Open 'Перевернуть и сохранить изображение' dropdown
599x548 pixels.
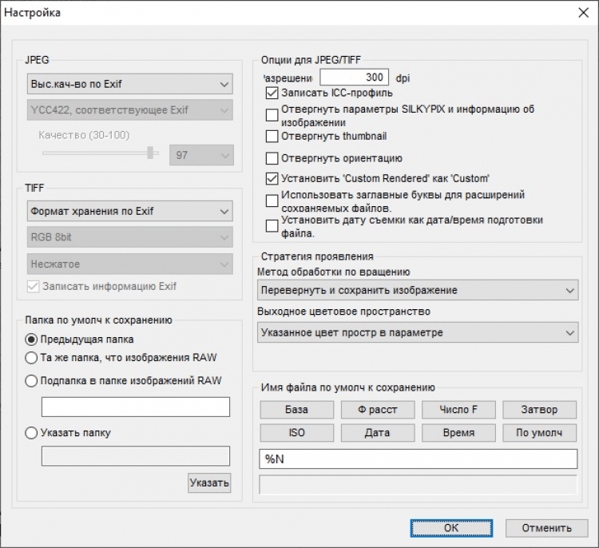(418, 290)
